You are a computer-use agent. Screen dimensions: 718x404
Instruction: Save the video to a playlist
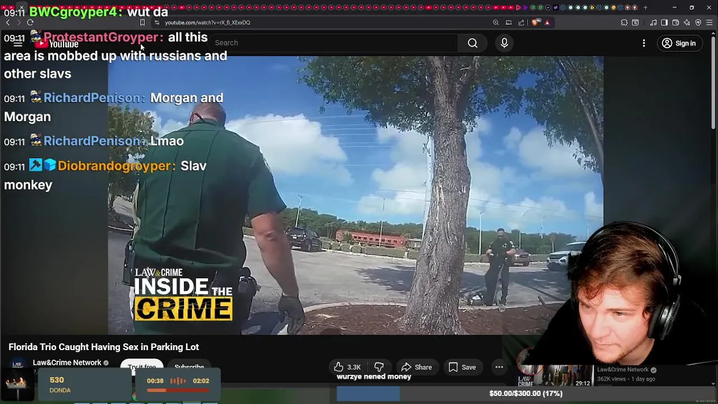(462, 367)
